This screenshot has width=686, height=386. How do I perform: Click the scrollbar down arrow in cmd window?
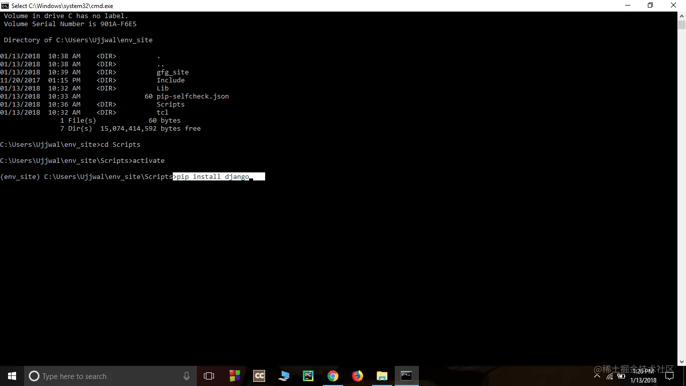681,361
